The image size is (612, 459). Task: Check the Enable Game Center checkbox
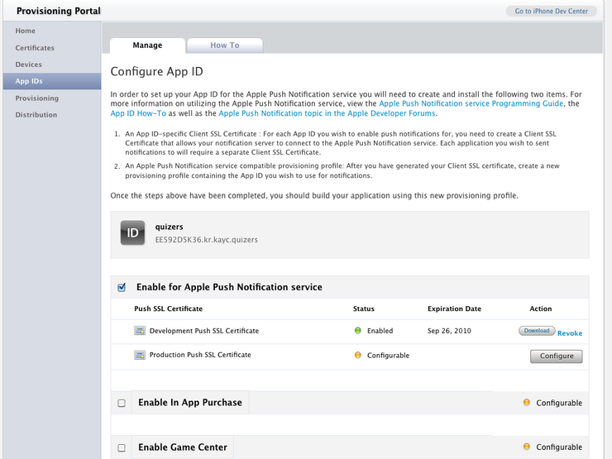[122, 447]
